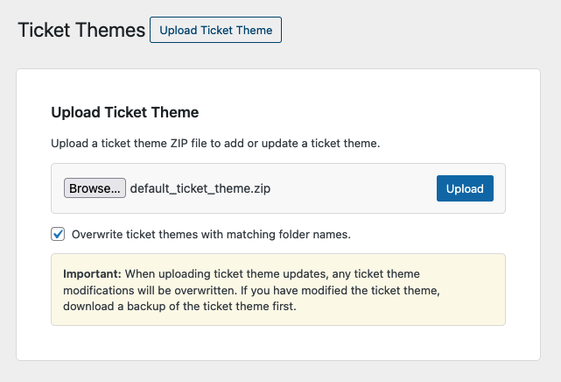Uncheck Overwrite ticket themes checkbox
Image resolution: width=561 pixels, height=382 pixels.
click(58, 234)
